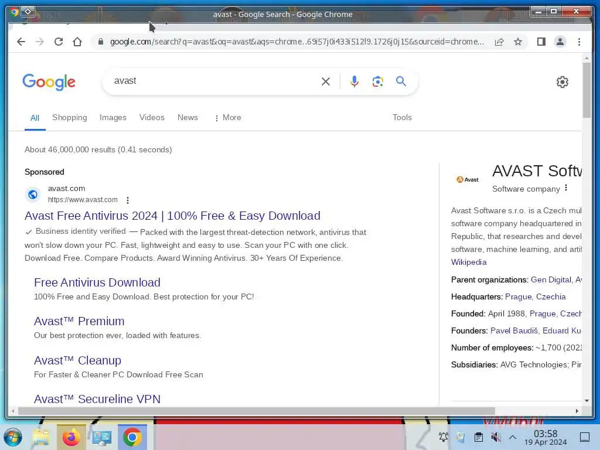The height and width of the screenshot is (450, 600).
Task: Click the show desktop button
Action: (x=585, y=437)
